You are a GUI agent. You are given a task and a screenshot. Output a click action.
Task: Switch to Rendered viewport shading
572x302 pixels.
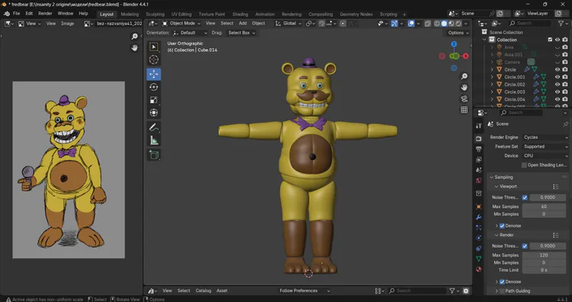click(458, 24)
